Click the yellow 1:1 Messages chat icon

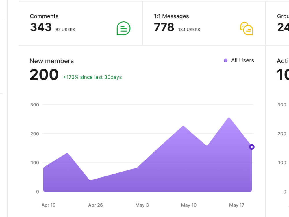(247, 28)
